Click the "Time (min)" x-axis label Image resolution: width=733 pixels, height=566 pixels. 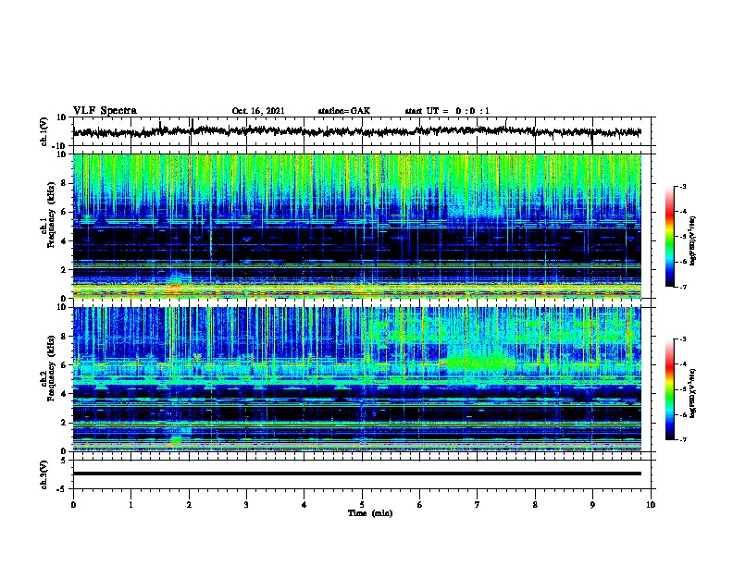370,513
